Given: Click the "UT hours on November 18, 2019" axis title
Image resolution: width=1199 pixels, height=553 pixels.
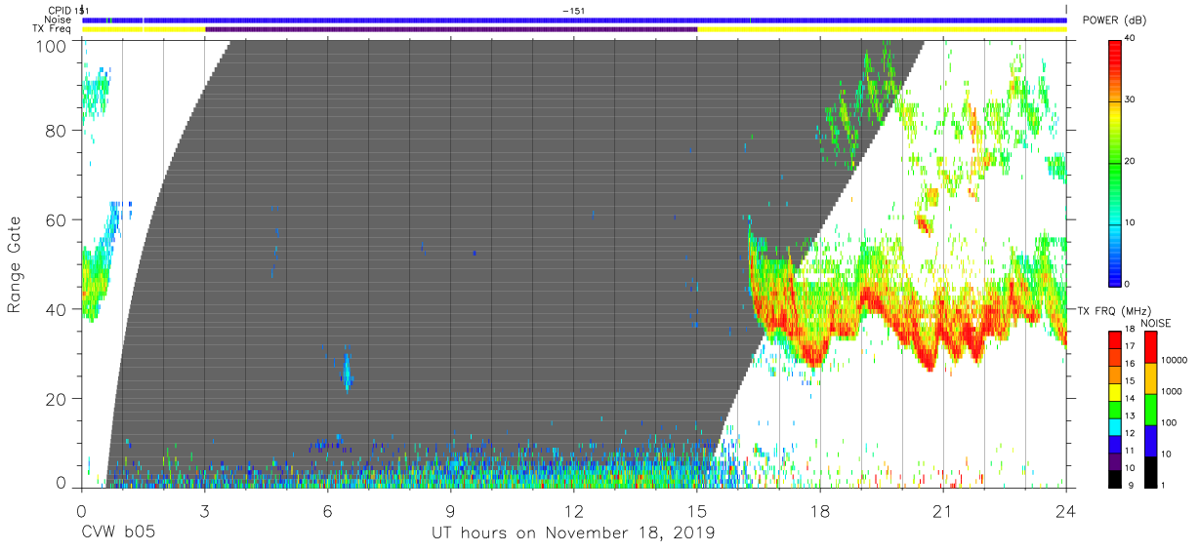Looking at the screenshot, I should [x=573, y=533].
